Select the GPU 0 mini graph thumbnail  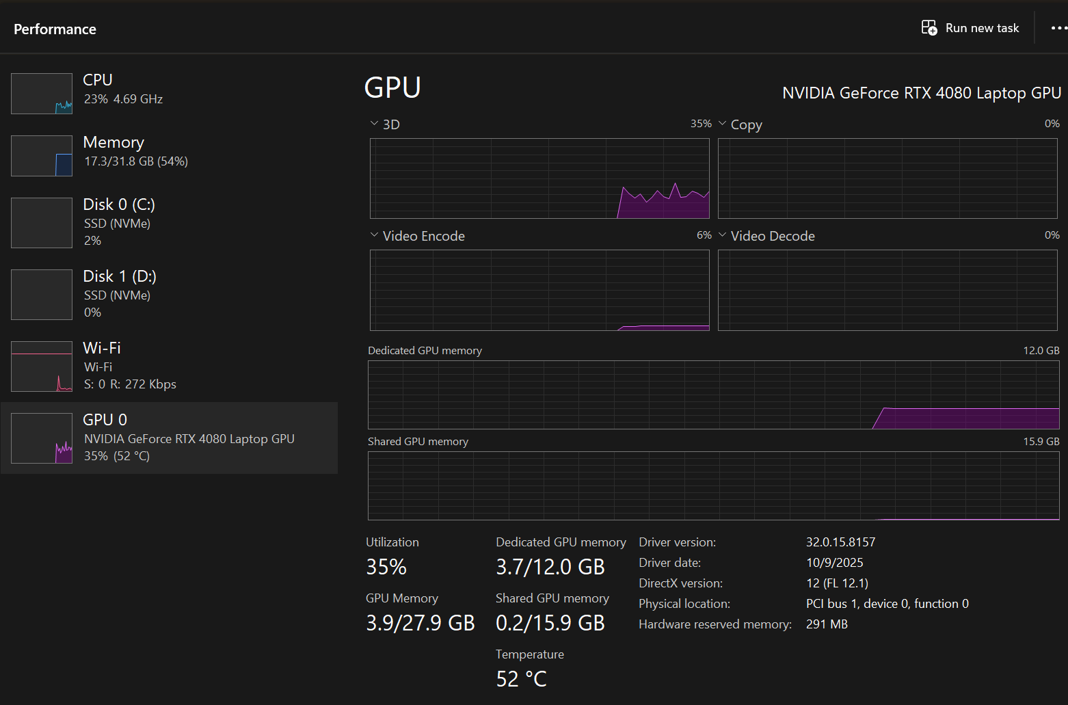(x=42, y=438)
